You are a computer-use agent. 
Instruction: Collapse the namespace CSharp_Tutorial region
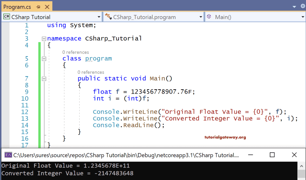point(44,39)
